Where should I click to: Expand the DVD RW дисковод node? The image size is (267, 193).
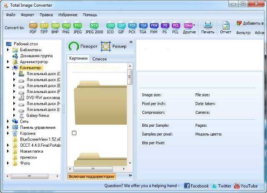[14, 98]
